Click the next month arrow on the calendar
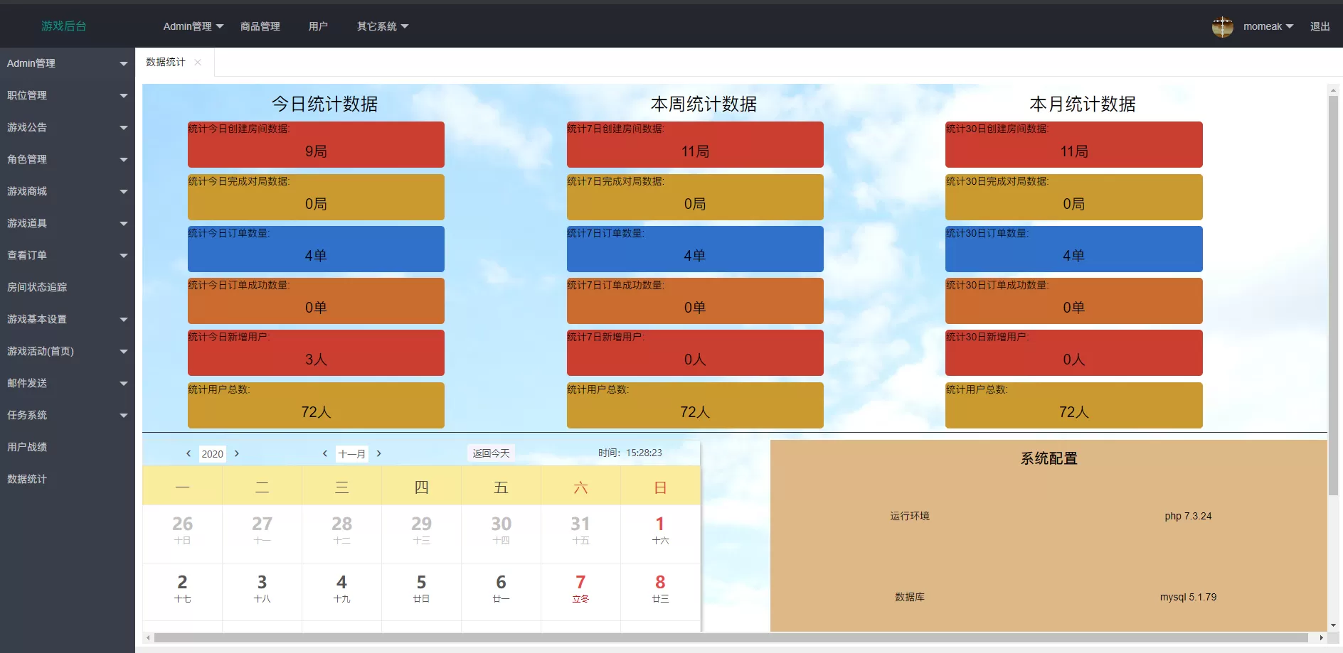Image resolution: width=1343 pixels, height=653 pixels. pyautogui.click(x=379, y=453)
